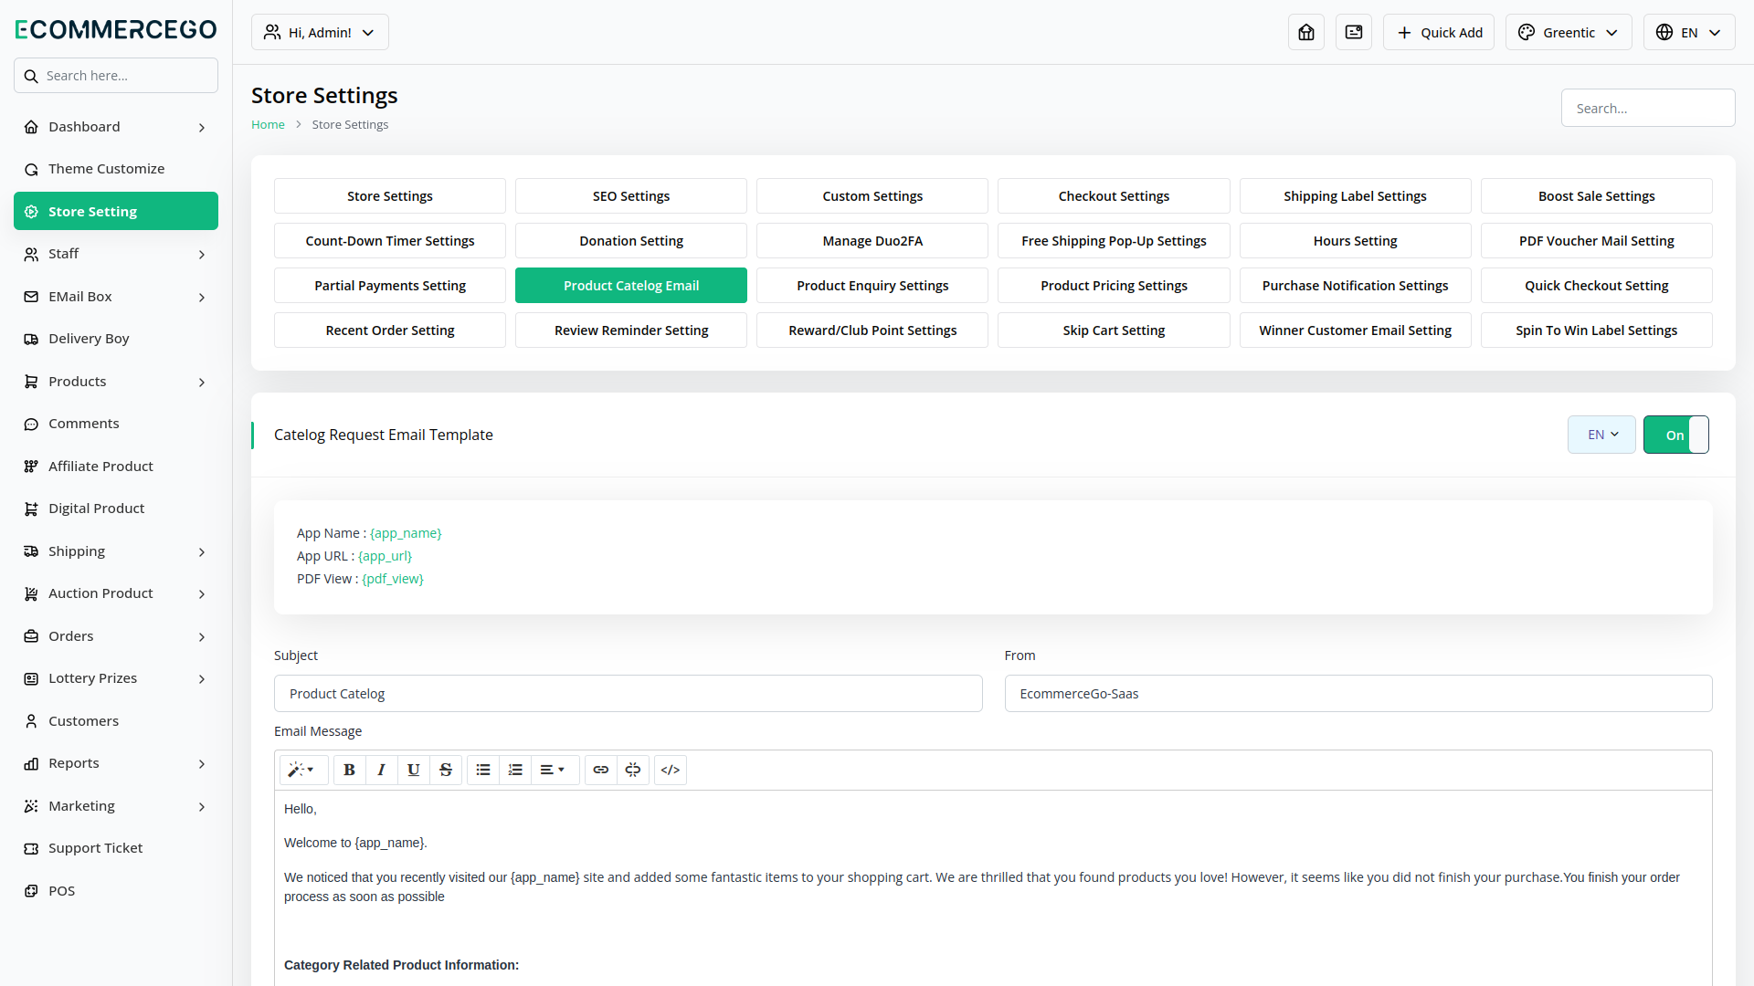Open the Checkout Settings tab

point(1114,196)
